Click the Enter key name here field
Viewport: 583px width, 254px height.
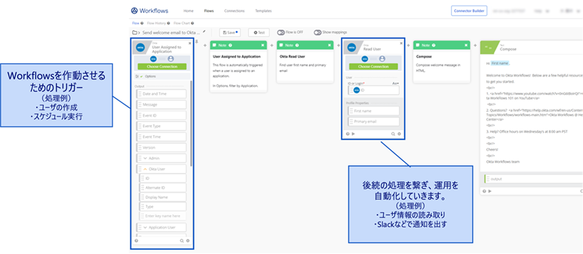tap(163, 216)
